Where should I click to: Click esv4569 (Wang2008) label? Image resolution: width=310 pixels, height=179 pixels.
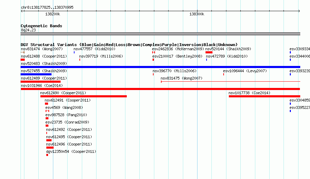64,107
